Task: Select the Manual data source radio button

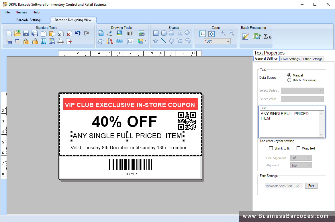Action: 289,75
